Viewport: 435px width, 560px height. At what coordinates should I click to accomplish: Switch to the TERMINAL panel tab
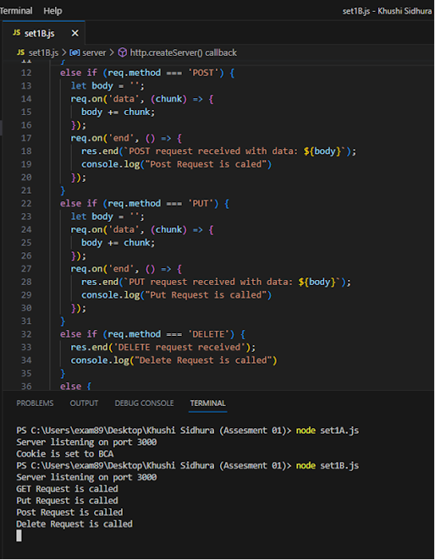207,404
